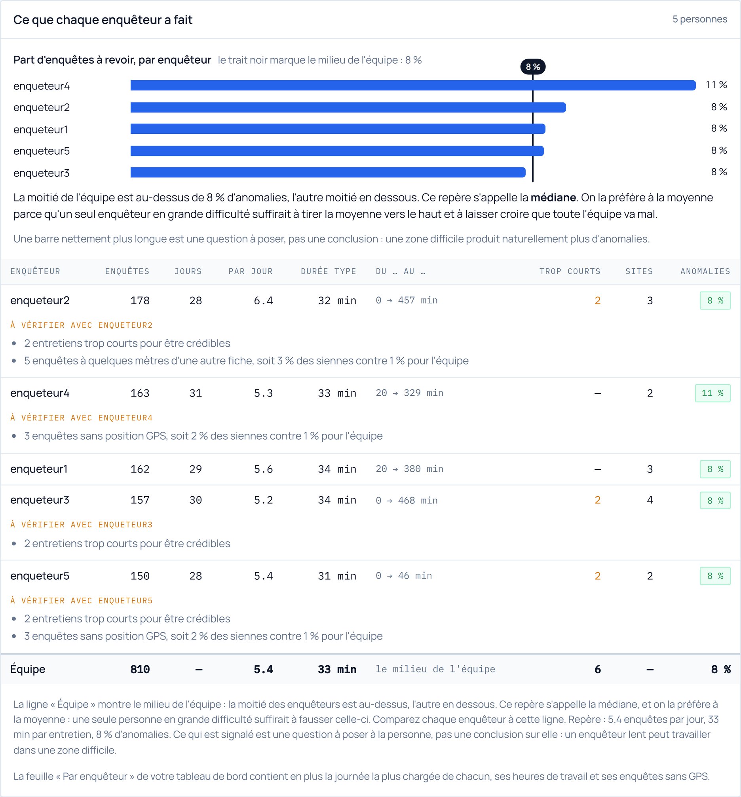Viewport: 741px width, 797px height.
Task: Click the PAR JOUR column header
Action: click(251, 271)
